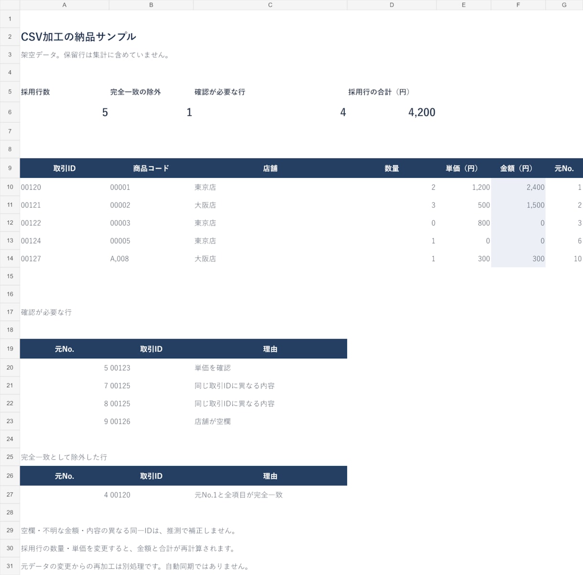
Task: Click the note starting 空欄・不明な金額
Action: 129,531
